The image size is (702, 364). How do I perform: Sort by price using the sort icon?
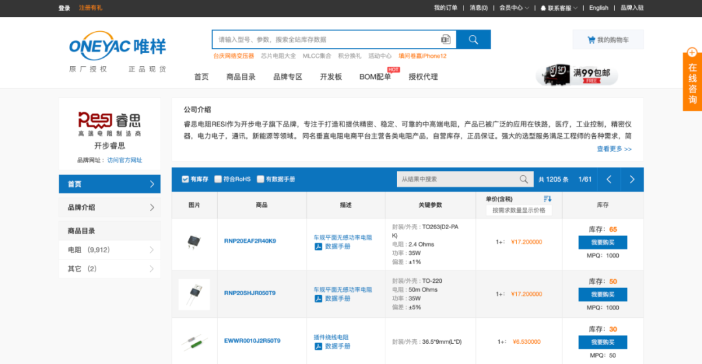point(547,199)
